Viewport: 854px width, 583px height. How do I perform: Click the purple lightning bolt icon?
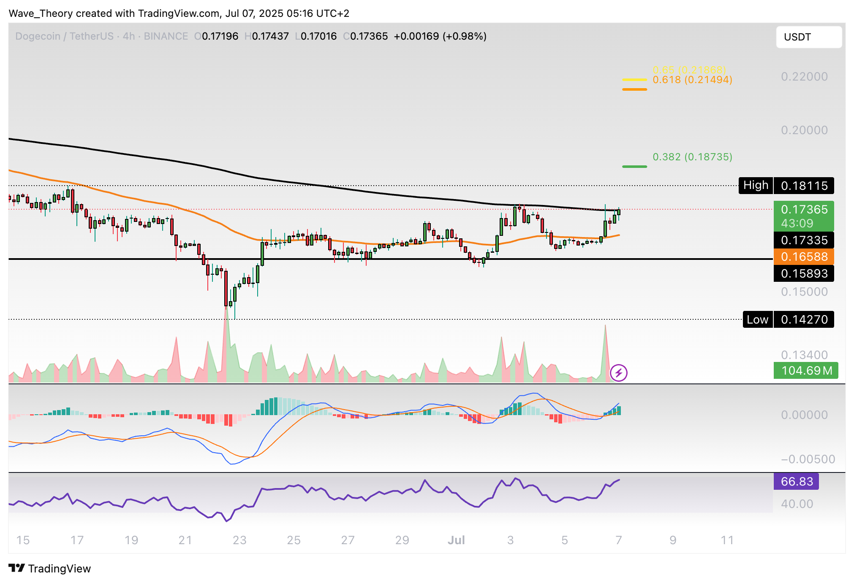(x=618, y=373)
